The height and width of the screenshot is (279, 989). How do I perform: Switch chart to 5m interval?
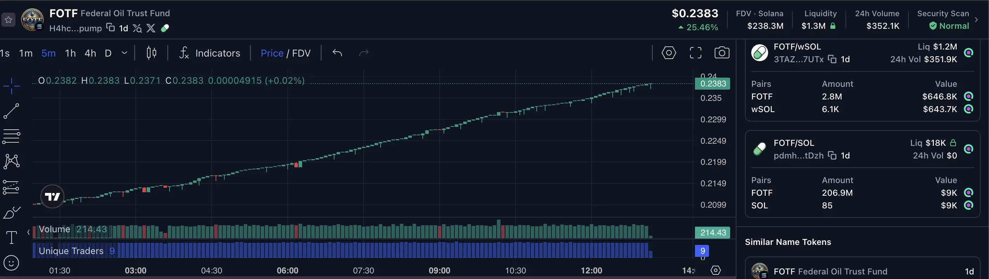(x=49, y=53)
